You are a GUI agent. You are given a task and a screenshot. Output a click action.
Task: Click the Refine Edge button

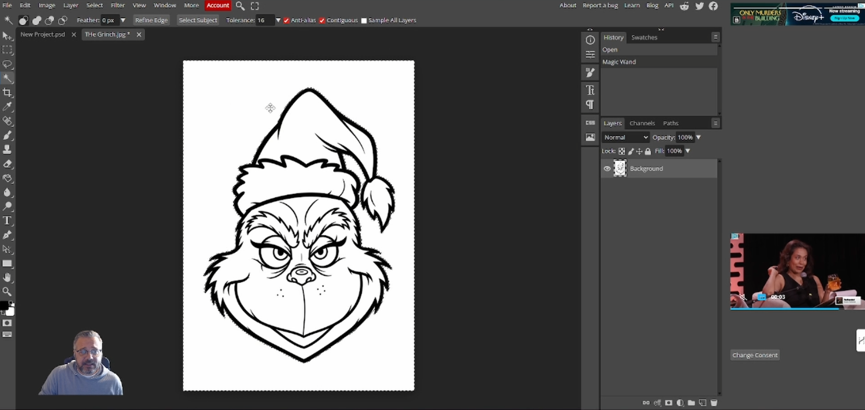pos(151,20)
